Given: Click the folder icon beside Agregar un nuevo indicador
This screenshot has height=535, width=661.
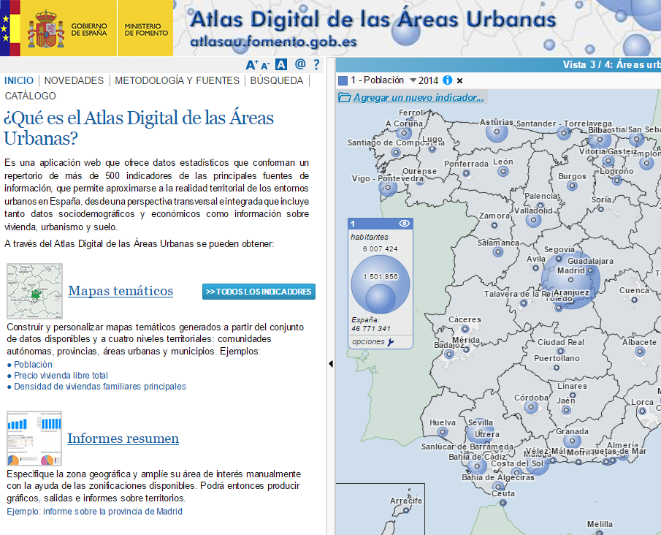Looking at the screenshot, I should tap(345, 97).
